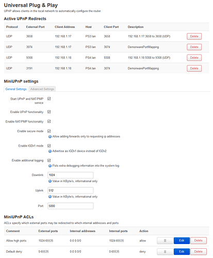Toggle Start UPnP and NAT-PMP service checkbox

49,99
